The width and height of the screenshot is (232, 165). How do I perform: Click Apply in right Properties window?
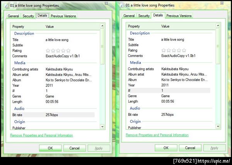click(x=214, y=148)
